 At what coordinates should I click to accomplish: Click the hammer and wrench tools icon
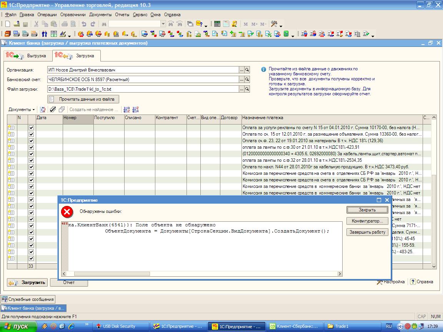pos(274,24)
